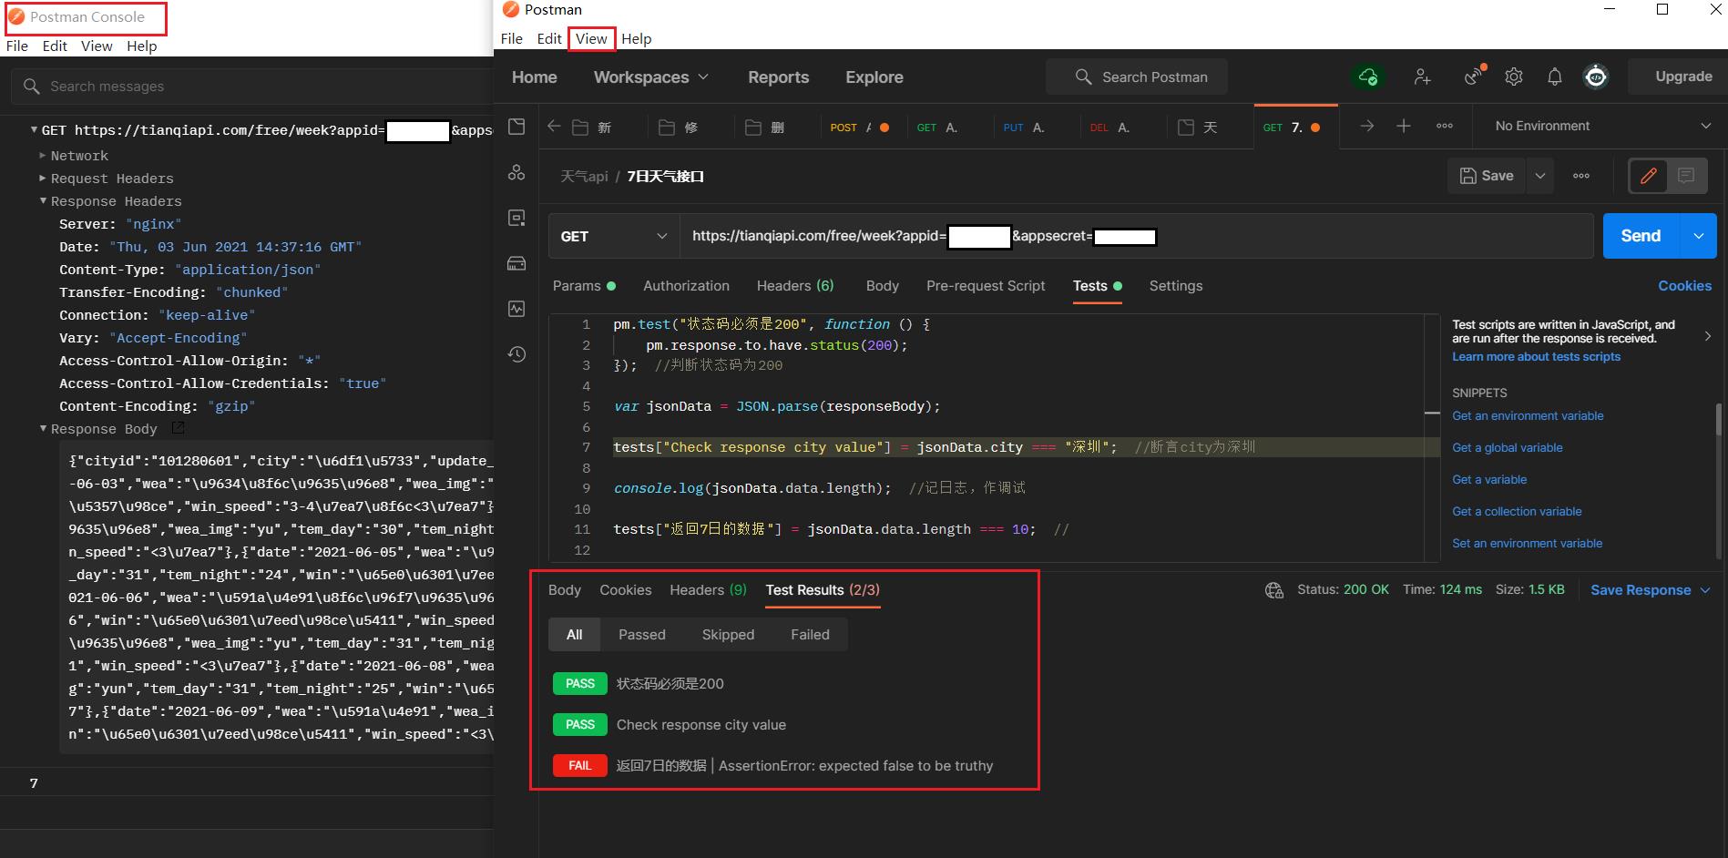
Task: Open response body in new window icon
Action: coord(179,427)
